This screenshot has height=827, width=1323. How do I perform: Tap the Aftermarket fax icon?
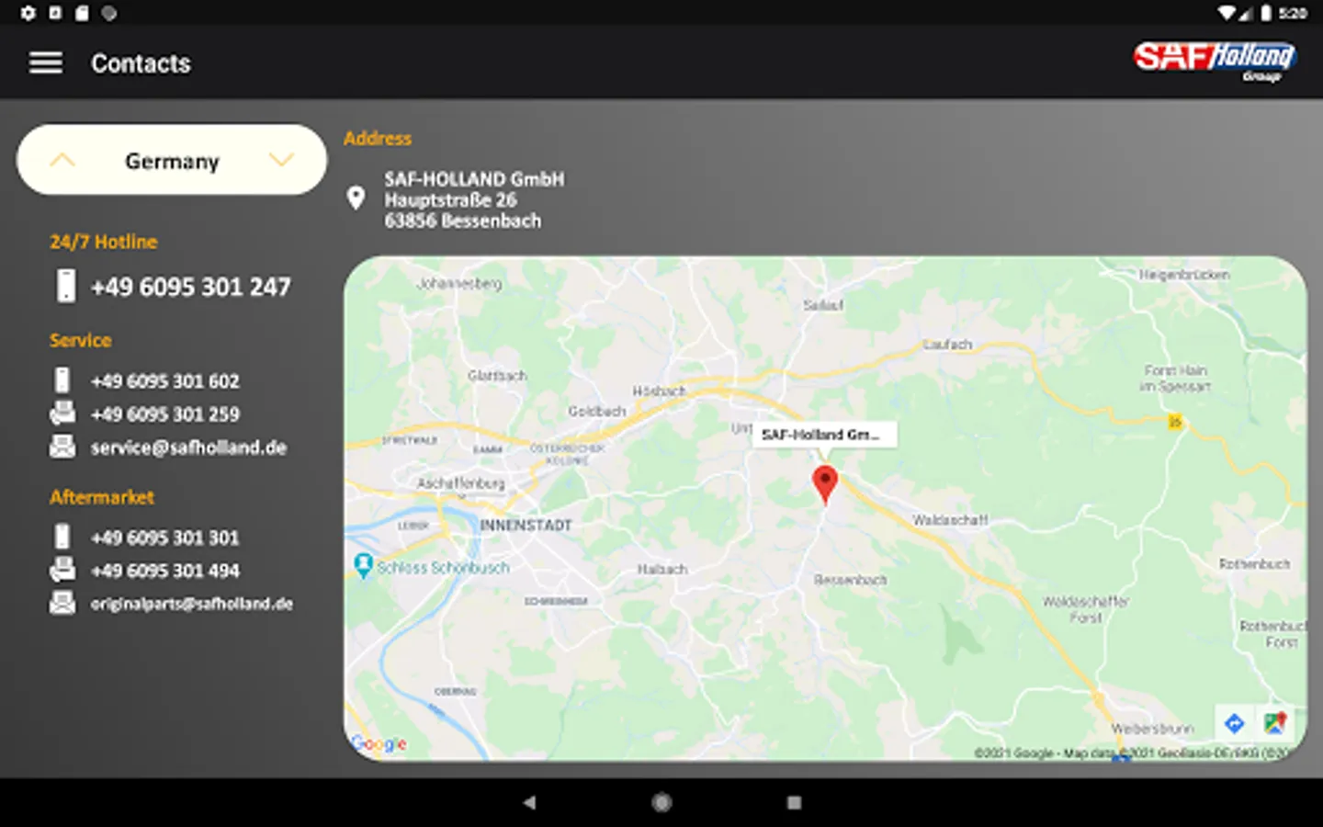62,570
